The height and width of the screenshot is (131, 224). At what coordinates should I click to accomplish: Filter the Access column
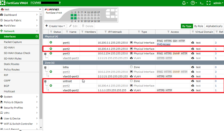[x=168, y=32]
